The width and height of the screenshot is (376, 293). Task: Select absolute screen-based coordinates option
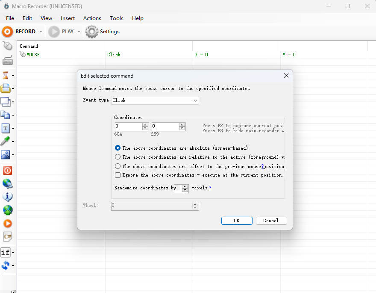tap(118, 148)
